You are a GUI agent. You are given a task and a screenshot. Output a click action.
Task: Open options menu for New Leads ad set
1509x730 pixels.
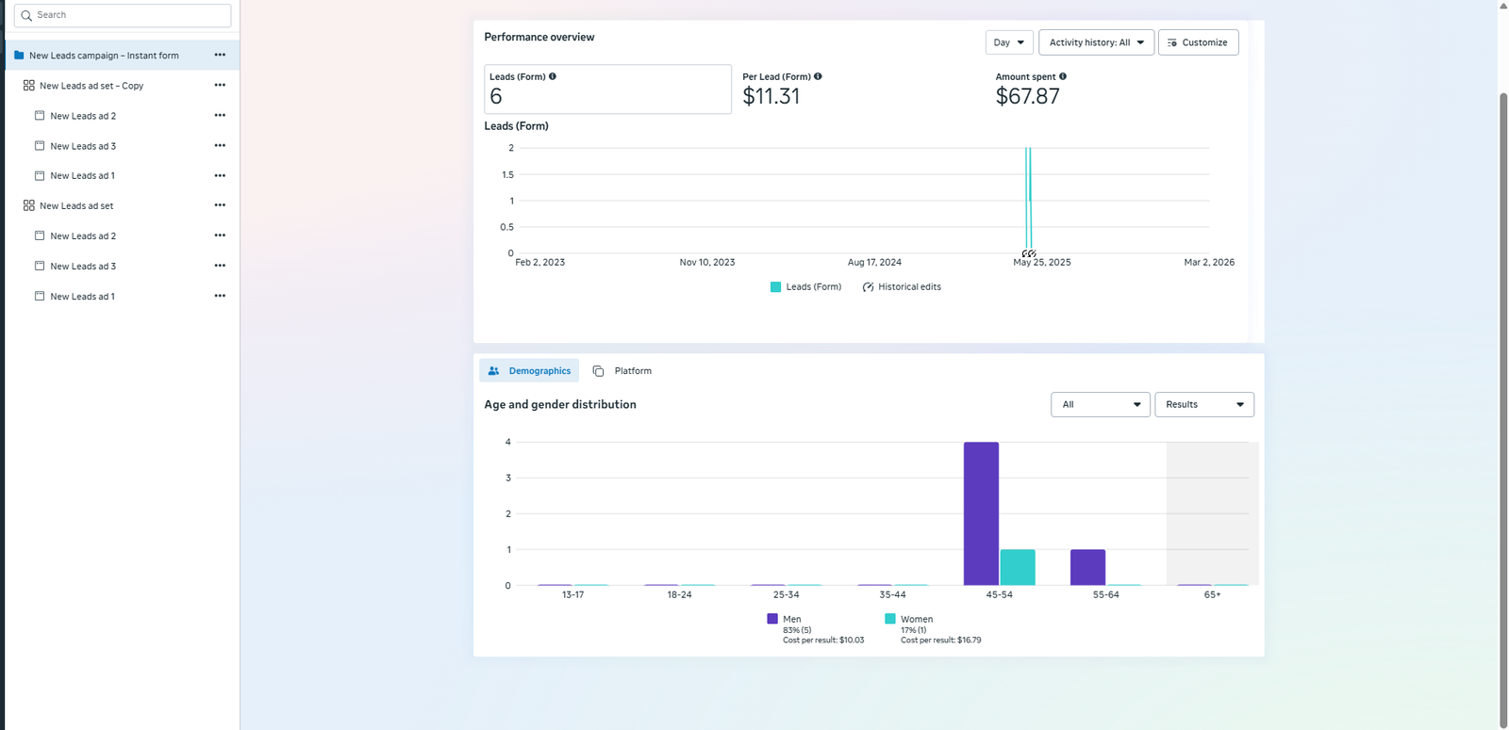[220, 205]
